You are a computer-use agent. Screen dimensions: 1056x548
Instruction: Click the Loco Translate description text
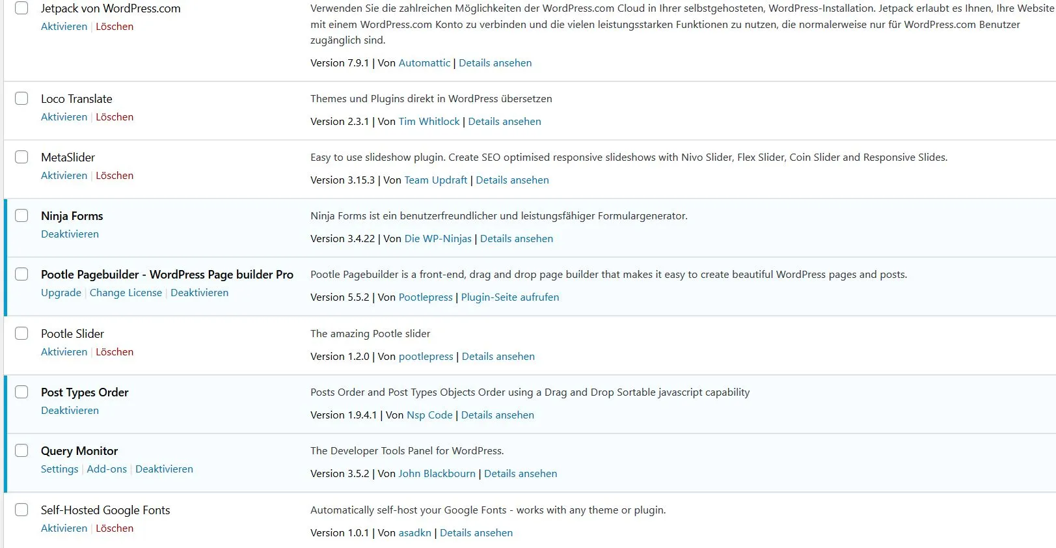[x=431, y=99]
